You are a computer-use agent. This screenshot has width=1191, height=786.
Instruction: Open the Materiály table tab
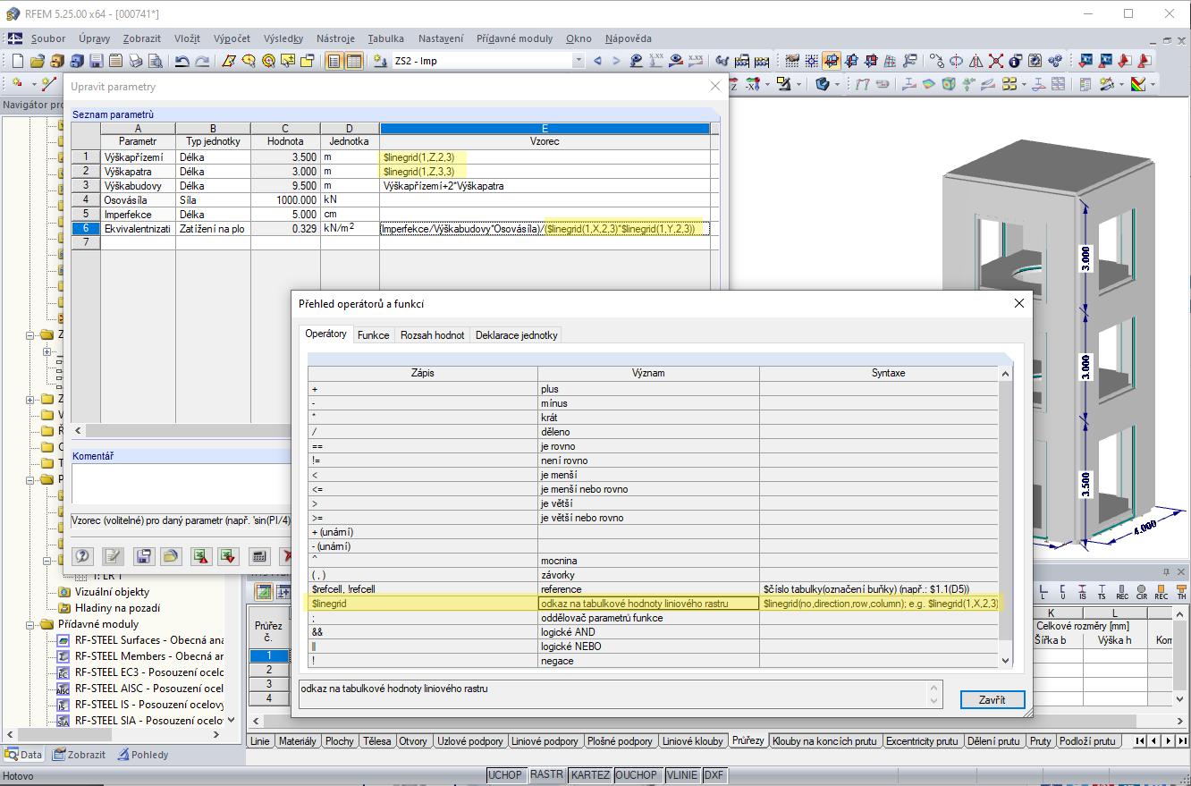click(297, 741)
